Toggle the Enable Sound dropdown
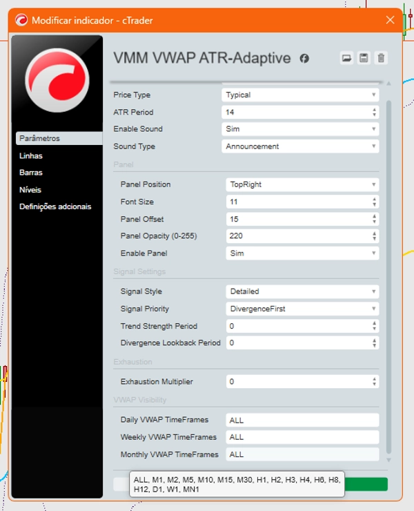414x511 pixels. point(300,128)
